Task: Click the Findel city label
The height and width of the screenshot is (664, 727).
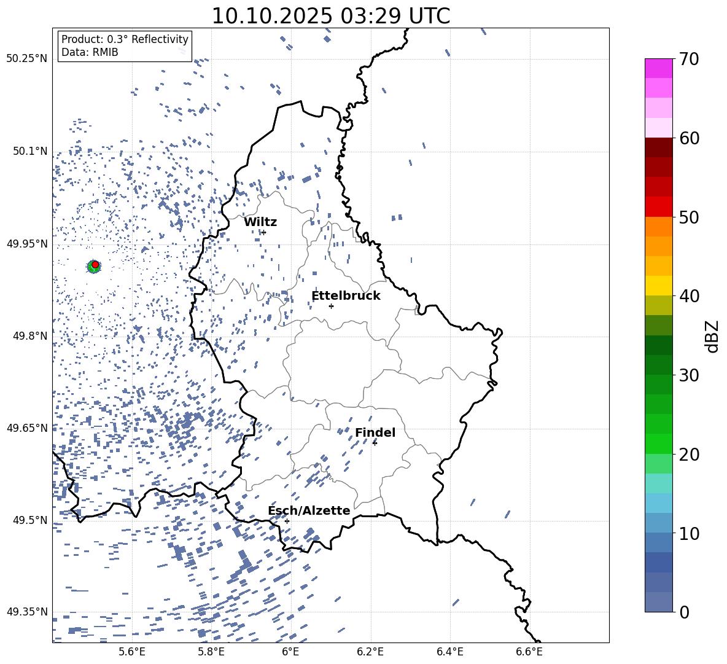Action: point(375,432)
